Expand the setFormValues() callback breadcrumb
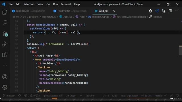Image resolution: width=182 pixels, height=102 pixels. click(x=131, y=17)
